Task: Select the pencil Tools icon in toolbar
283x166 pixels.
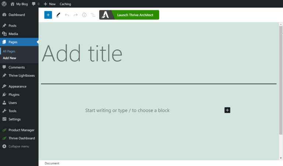Action: (x=58, y=15)
